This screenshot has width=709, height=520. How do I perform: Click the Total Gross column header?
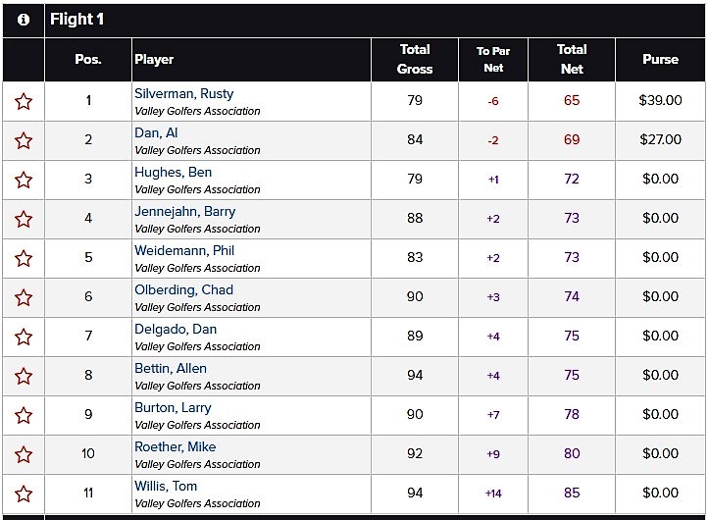(x=415, y=59)
